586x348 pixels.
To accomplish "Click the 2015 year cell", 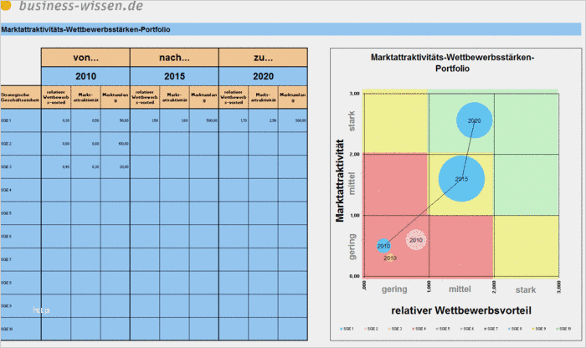I will pos(174,76).
